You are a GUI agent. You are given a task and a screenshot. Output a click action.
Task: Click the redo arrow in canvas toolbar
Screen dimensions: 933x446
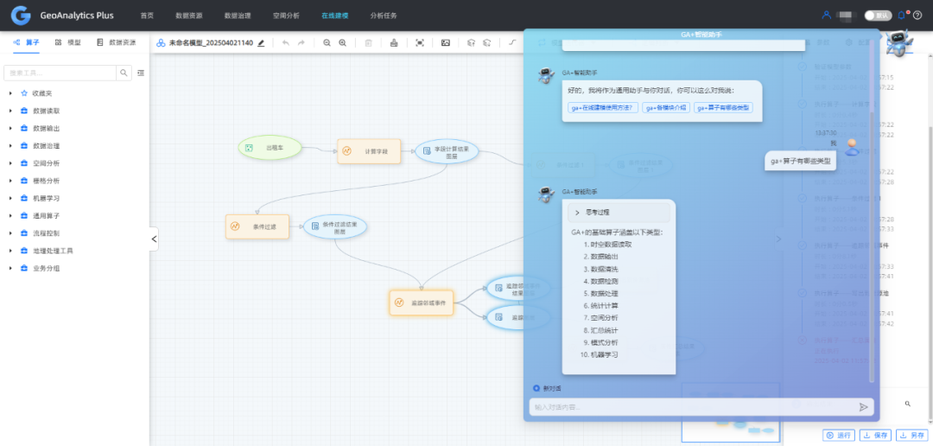click(301, 43)
